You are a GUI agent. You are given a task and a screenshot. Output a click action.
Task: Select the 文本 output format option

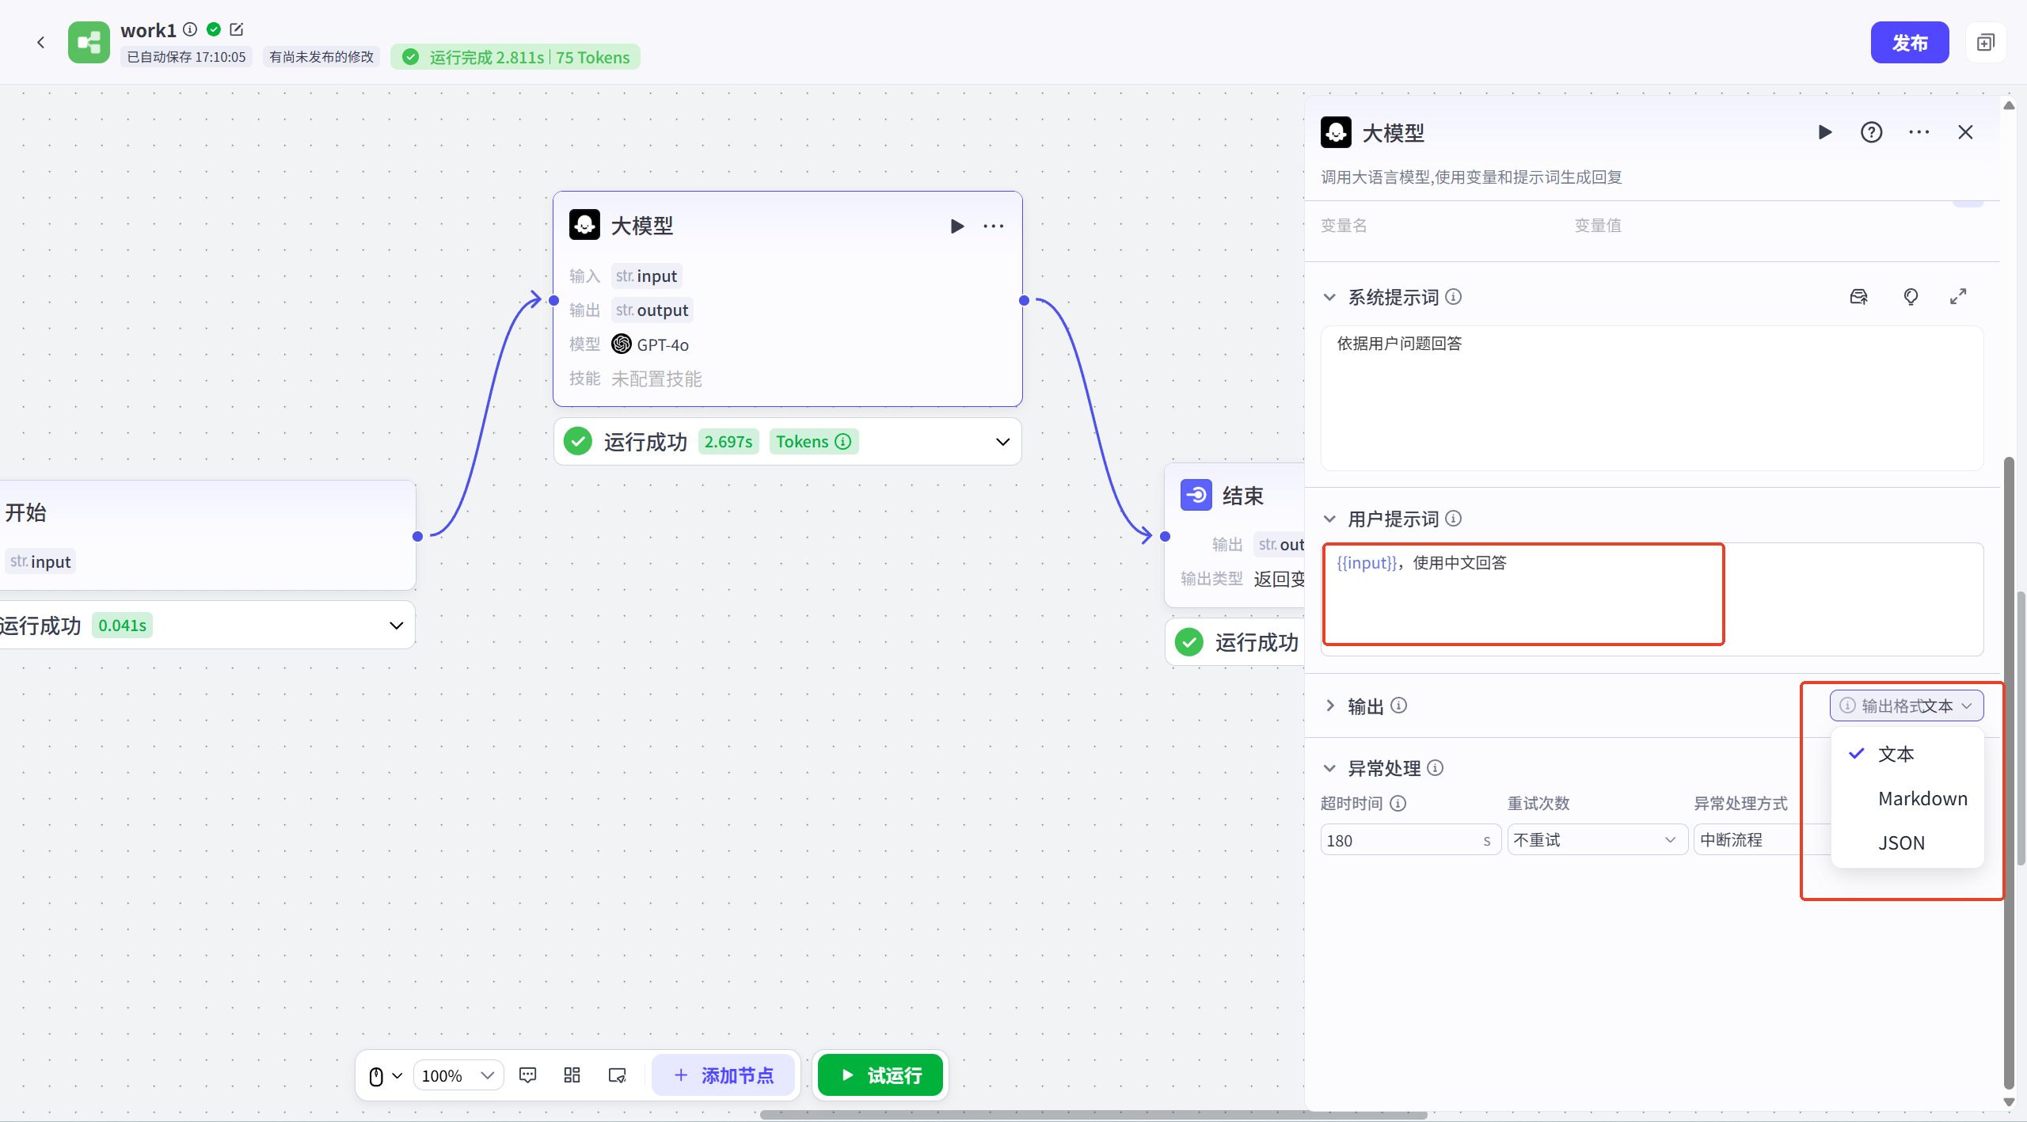(1896, 754)
